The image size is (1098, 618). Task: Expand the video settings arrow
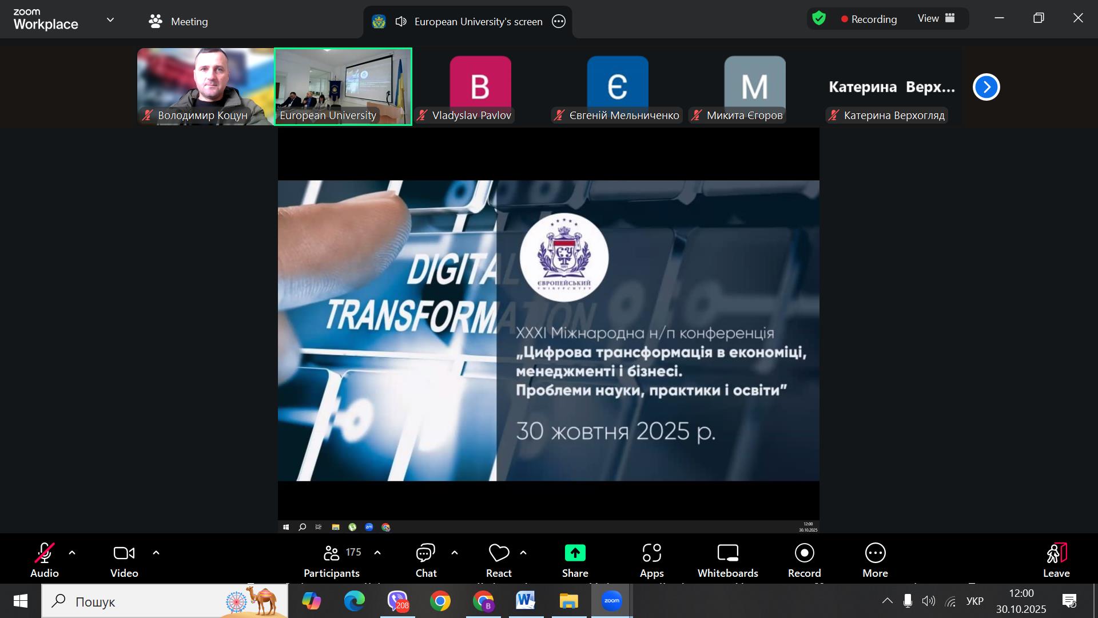pyautogui.click(x=156, y=553)
